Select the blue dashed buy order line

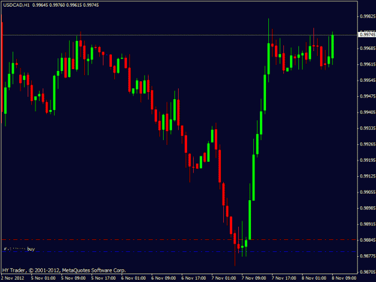click(179, 252)
